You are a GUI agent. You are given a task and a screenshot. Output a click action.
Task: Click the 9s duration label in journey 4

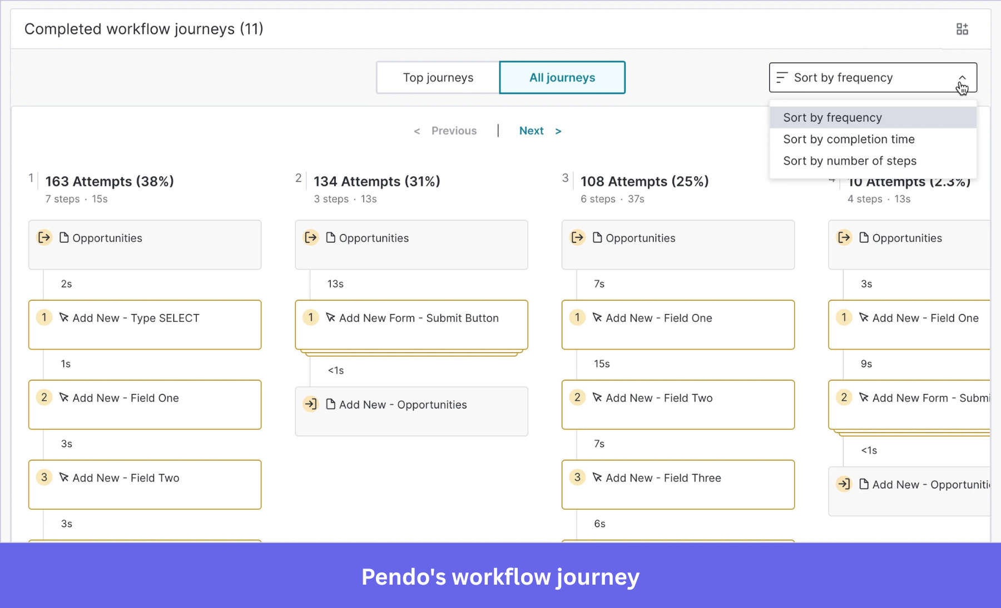[866, 364]
